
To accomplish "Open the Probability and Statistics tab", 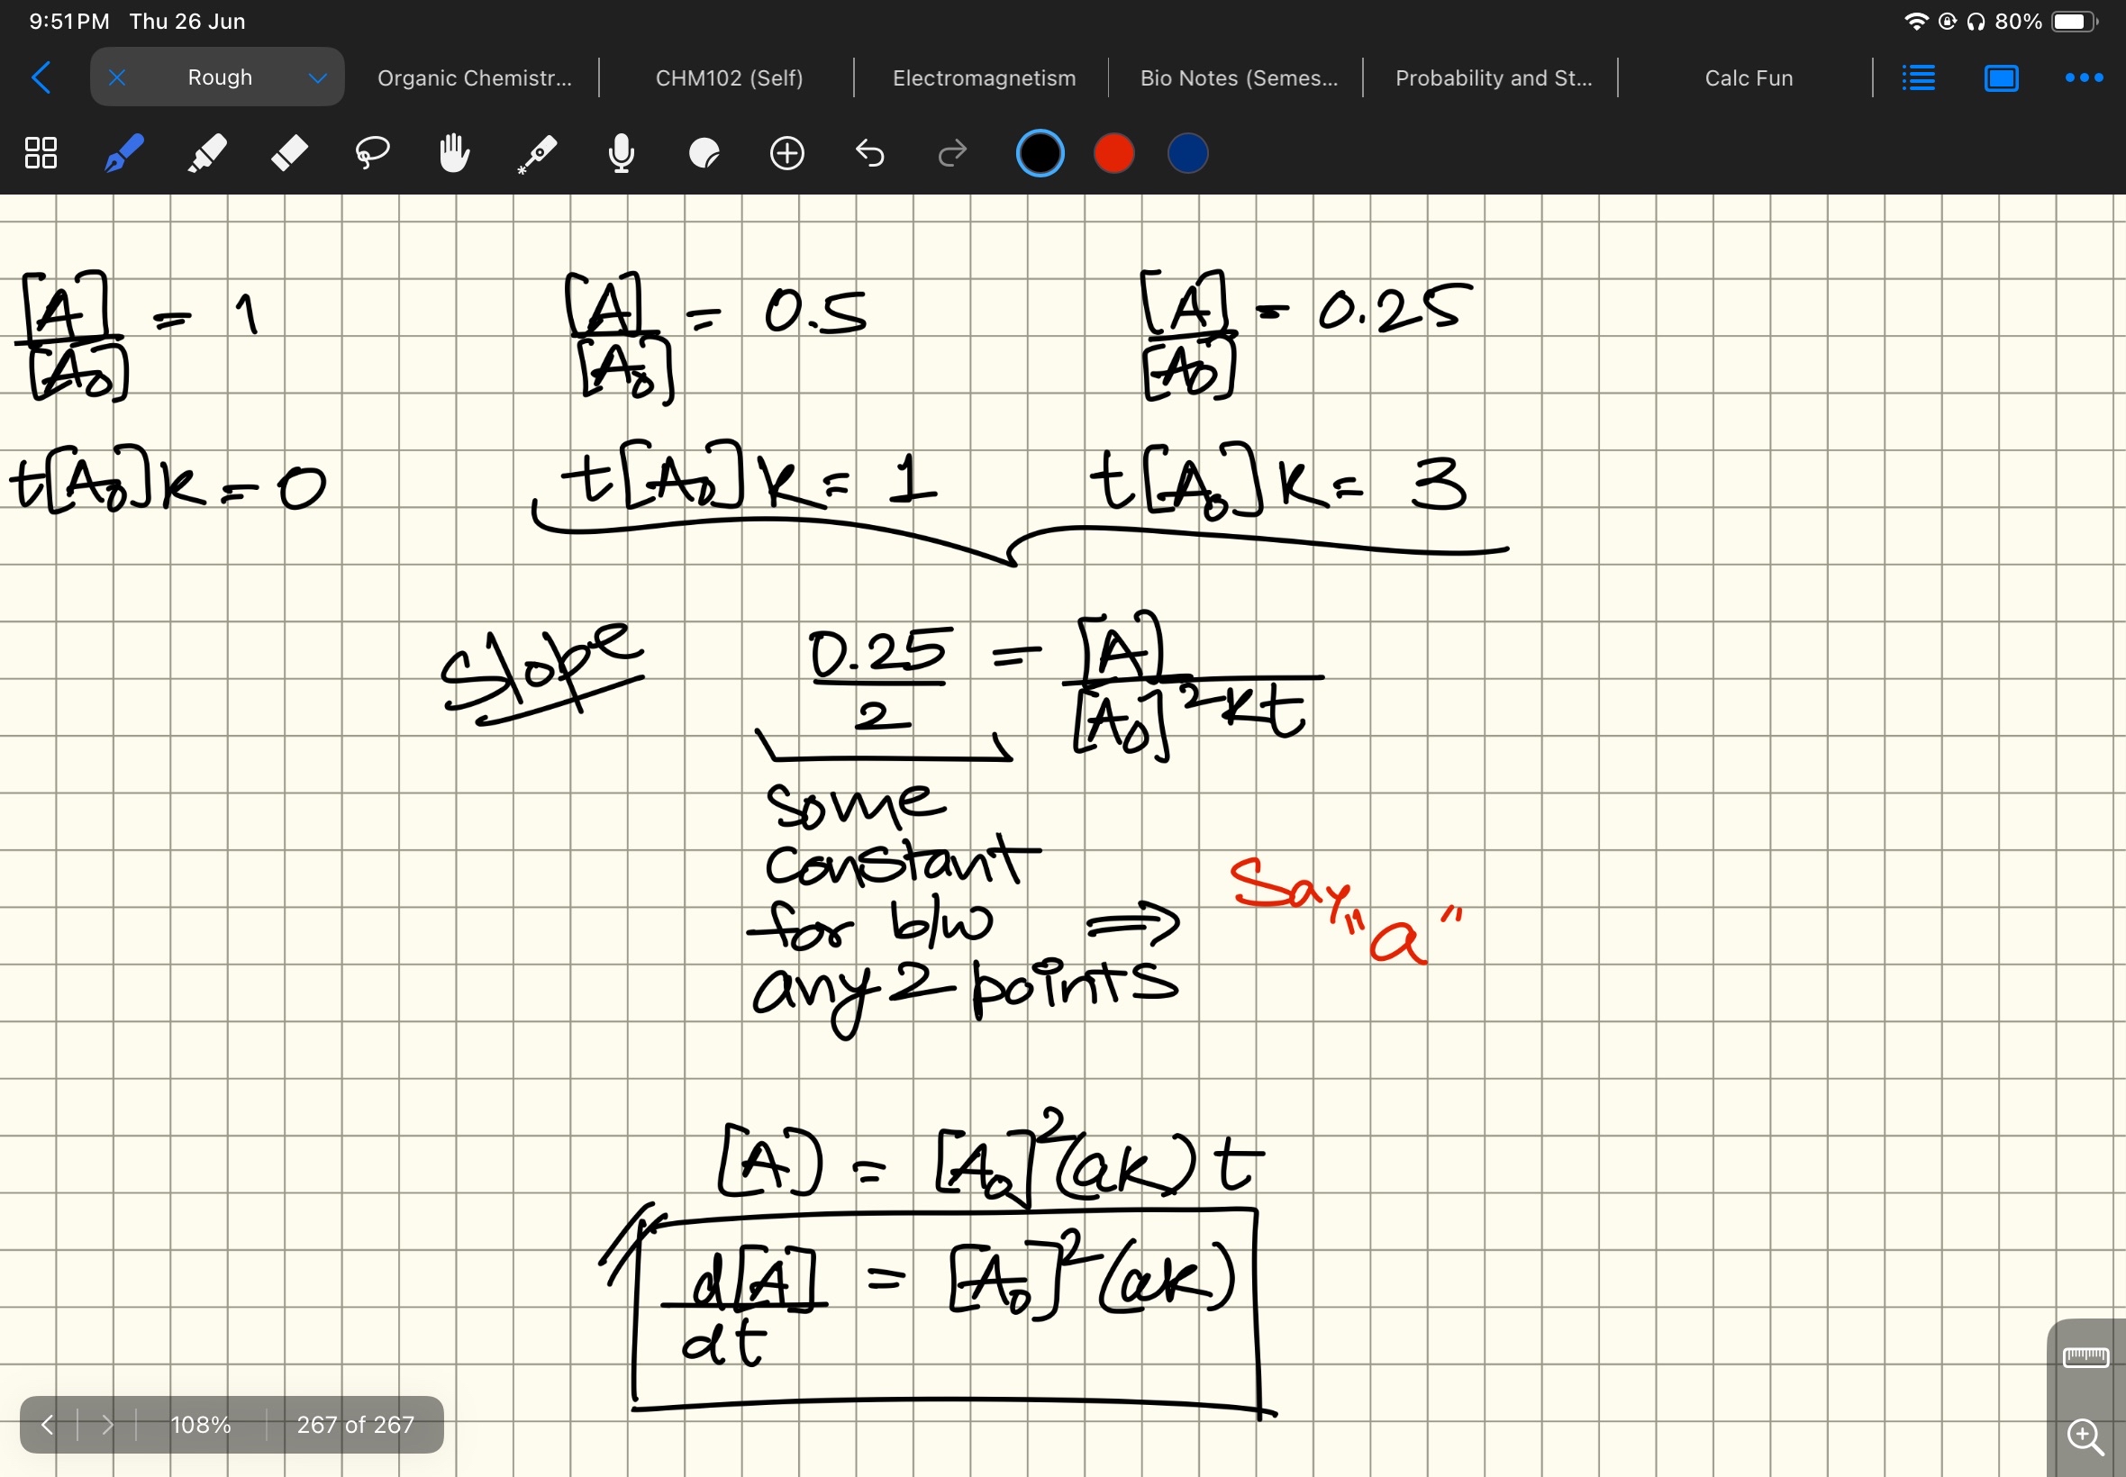I will pos(1493,77).
